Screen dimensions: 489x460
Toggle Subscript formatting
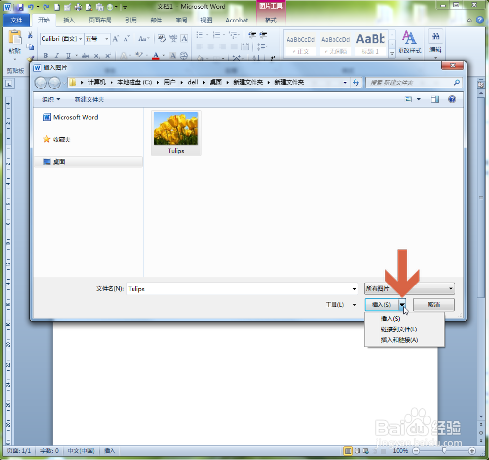coord(97,56)
